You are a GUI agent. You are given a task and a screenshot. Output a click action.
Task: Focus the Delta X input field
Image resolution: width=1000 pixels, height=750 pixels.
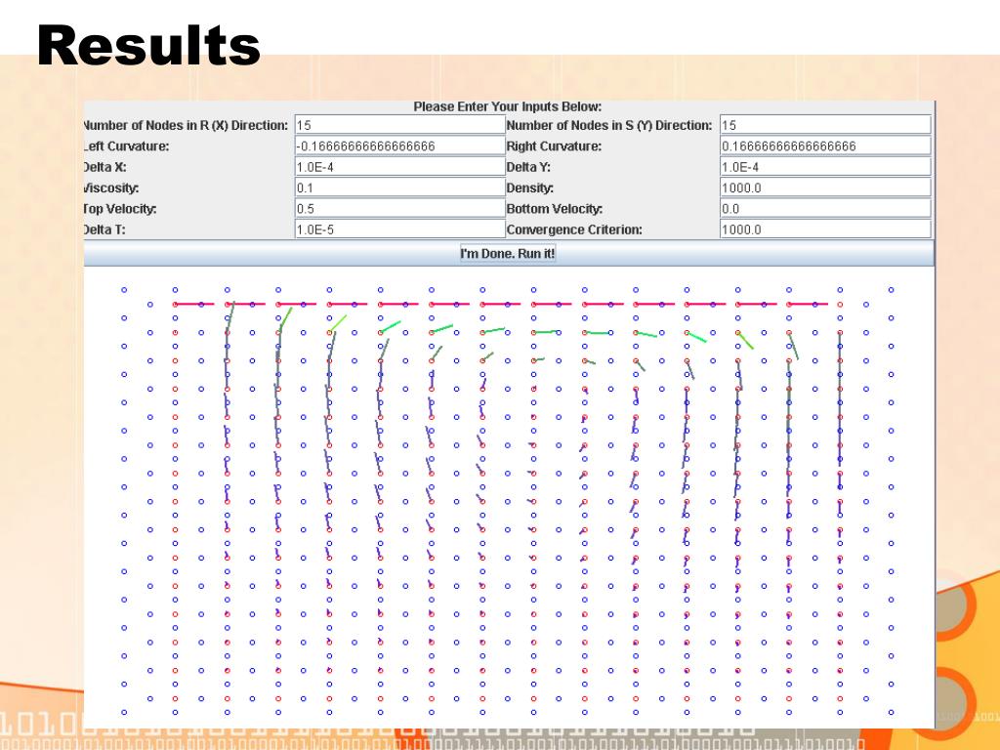399,167
